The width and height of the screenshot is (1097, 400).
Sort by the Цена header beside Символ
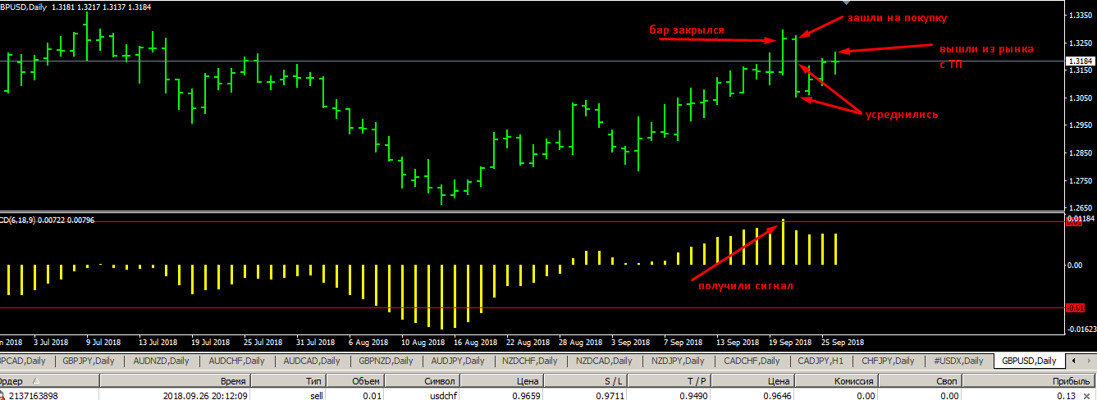(501, 381)
